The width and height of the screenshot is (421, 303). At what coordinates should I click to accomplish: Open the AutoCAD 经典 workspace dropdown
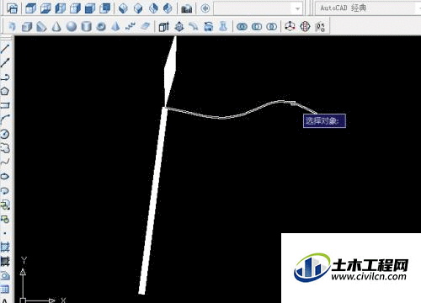[368, 8]
